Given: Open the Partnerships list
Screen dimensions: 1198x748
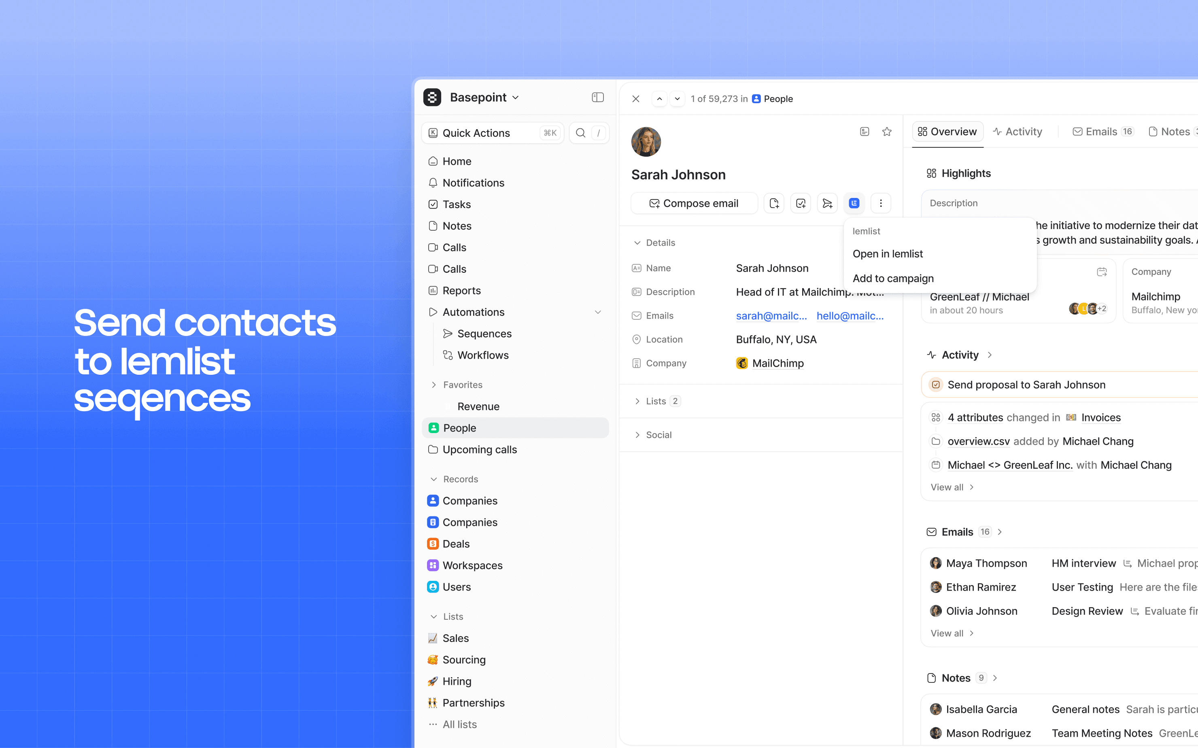Looking at the screenshot, I should coord(515,703).
